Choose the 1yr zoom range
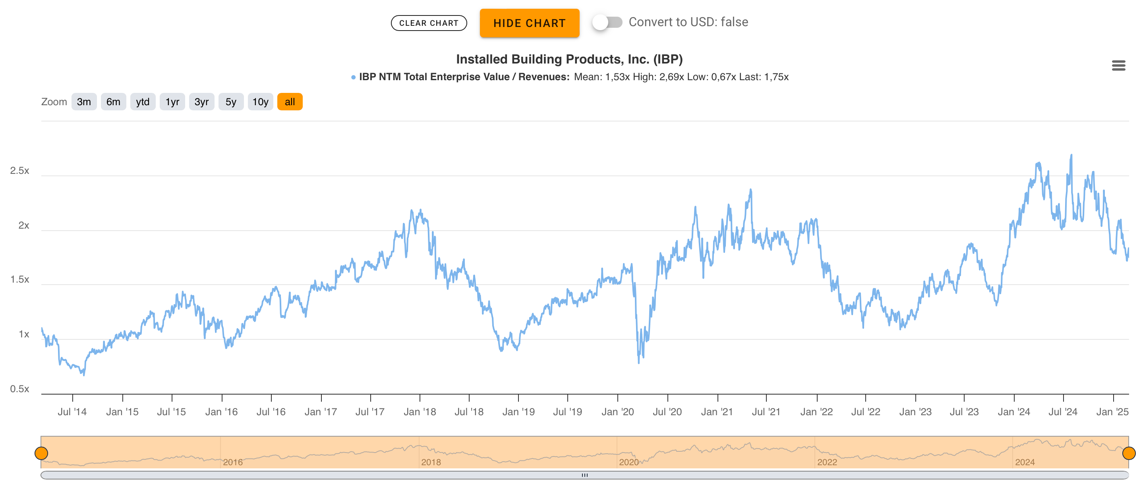 [x=172, y=102]
